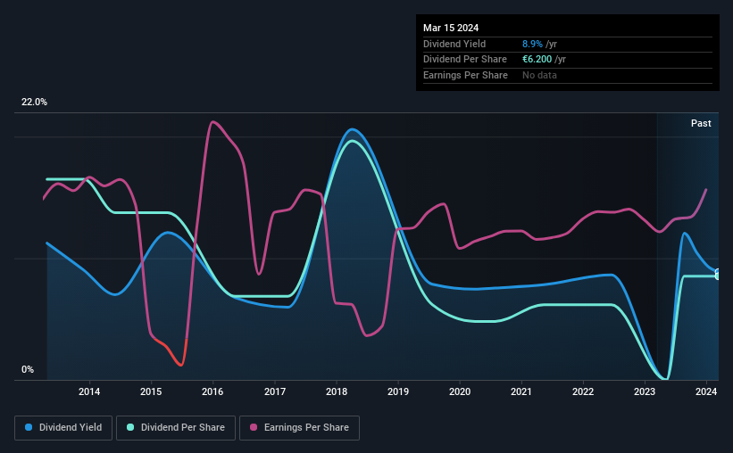The image size is (733, 453).
Task: Click the pink Earnings Per Share legend dot
Action: (x=254, y=427)
